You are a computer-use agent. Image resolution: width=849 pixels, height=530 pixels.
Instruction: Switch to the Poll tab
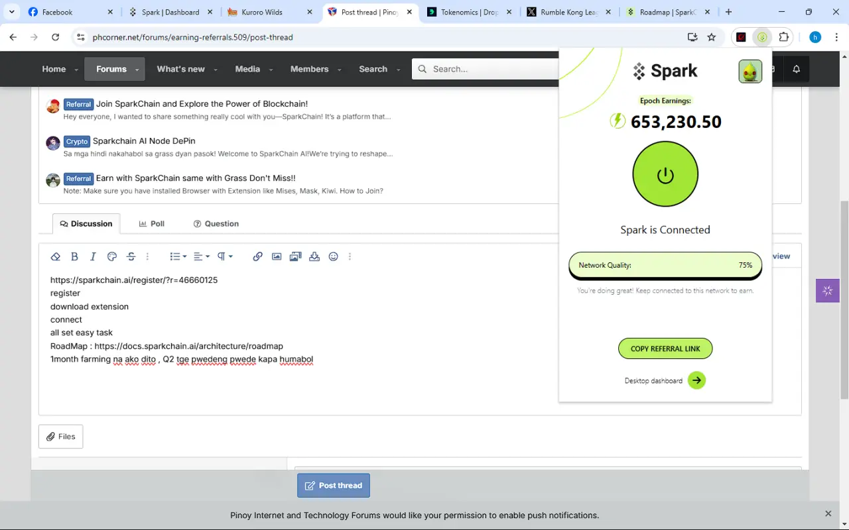click(x=152, y=224)
